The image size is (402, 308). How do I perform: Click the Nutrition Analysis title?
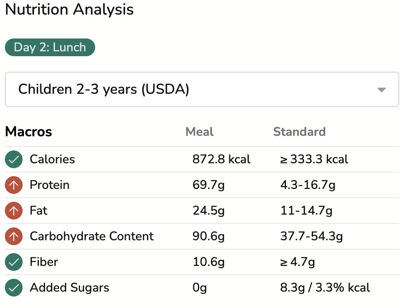tap(69, 9)
